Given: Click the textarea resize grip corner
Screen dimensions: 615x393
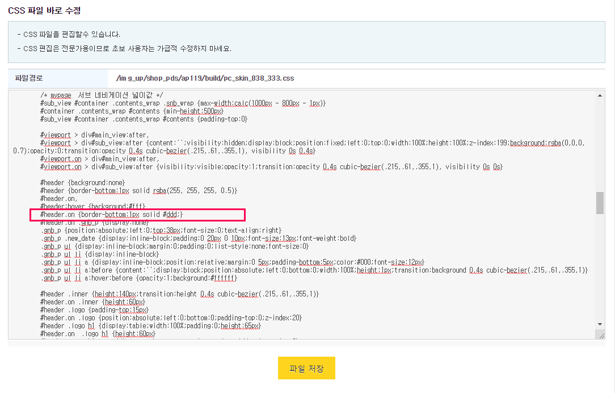Looking at the screenshot, I should coord(601,335).
